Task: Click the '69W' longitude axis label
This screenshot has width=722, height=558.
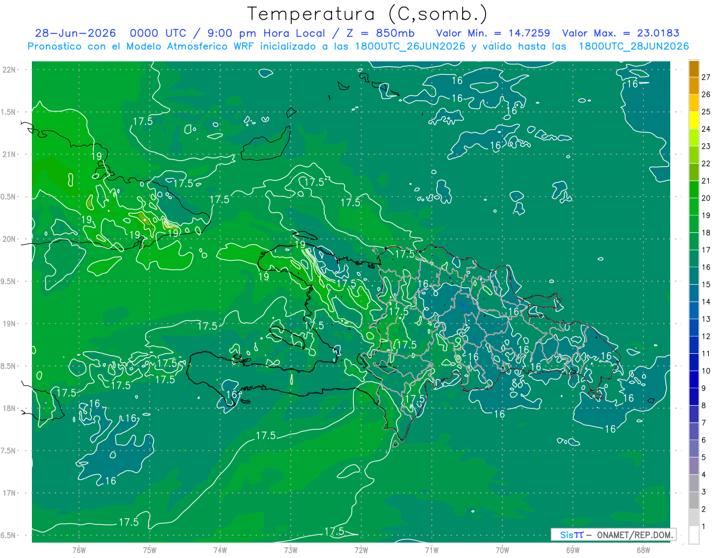Action: pos(573,550)
